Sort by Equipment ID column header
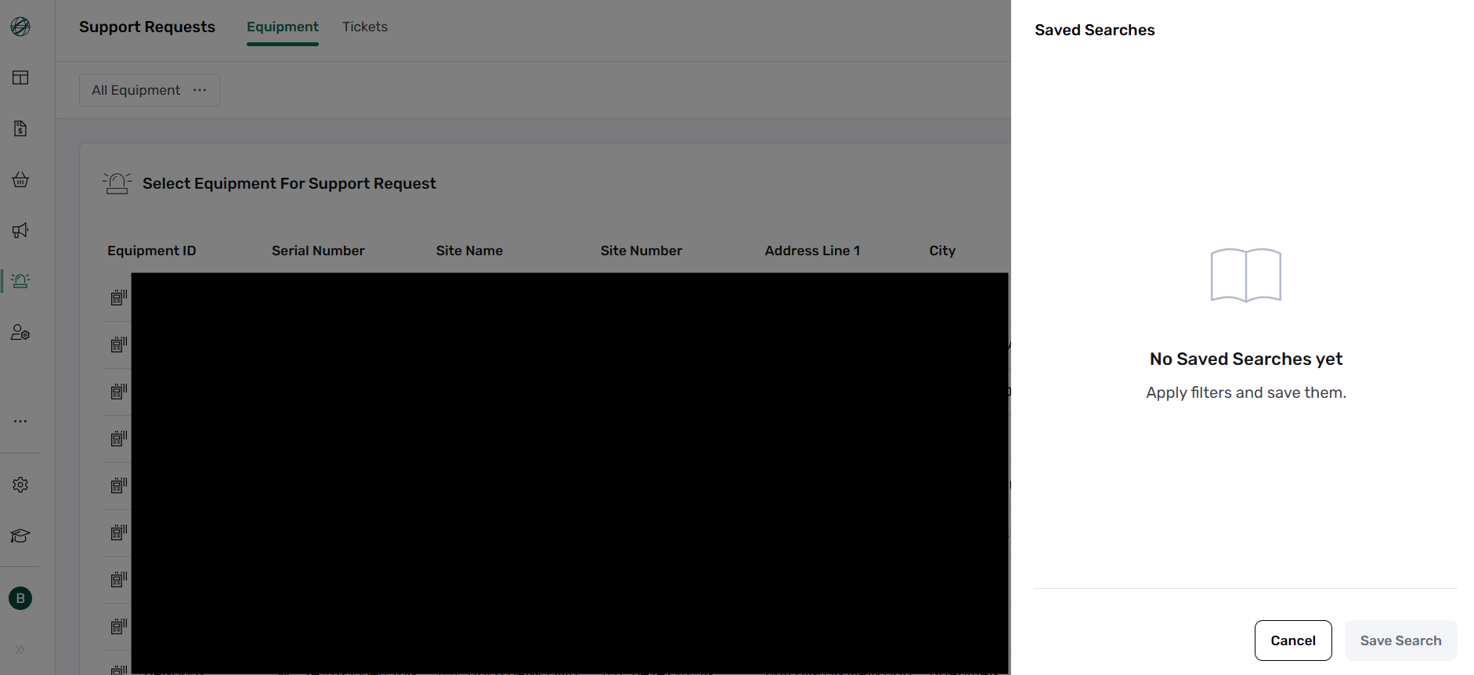1474x675 pixels. (x=152, y=251)
